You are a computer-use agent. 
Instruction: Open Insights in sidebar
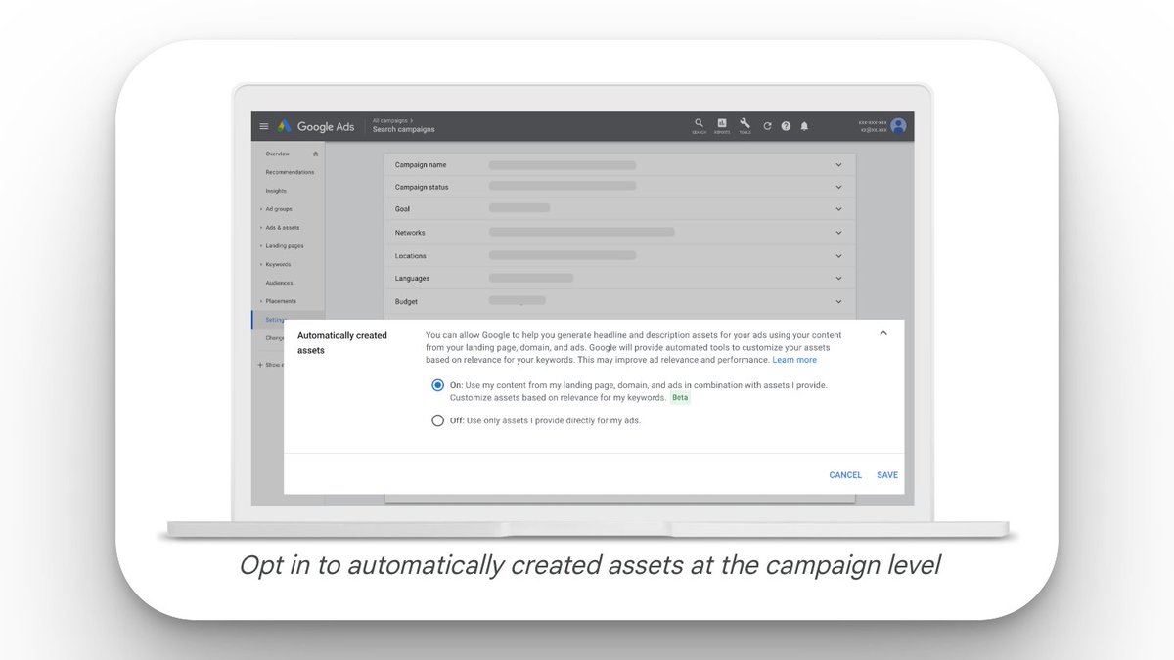[276, 191]
